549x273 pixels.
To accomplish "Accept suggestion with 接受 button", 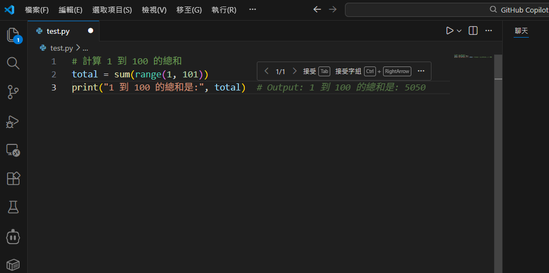I will click(x=317, y=71).
